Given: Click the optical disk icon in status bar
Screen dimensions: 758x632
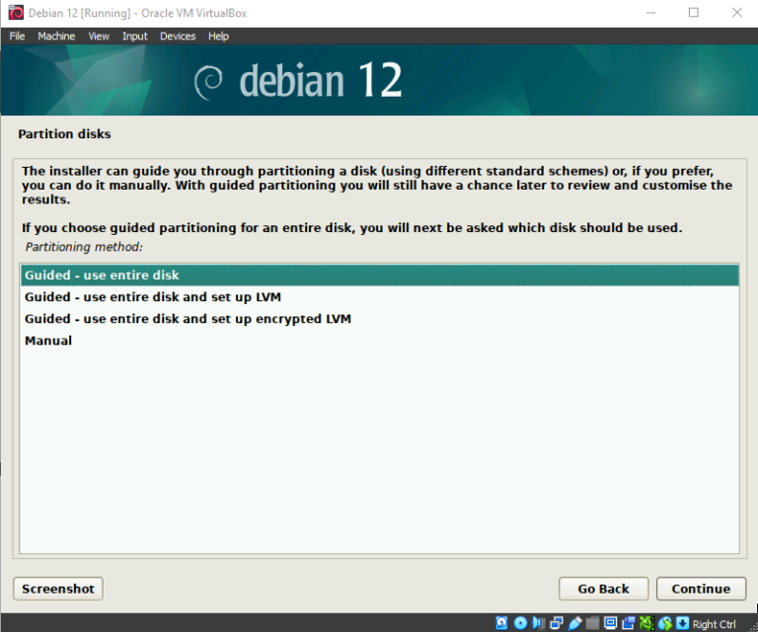Looking at the screenshot, I should 519,623.
